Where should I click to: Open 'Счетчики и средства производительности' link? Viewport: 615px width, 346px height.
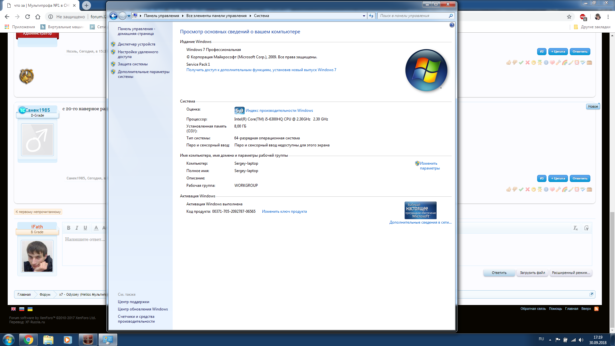[x=136, y=319]
